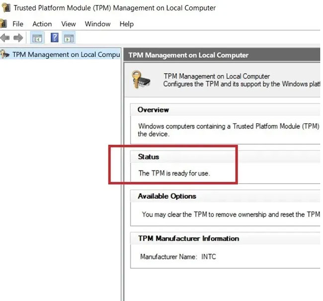Click the blue Help question mark icon

pyautogui.click(x=55, y=37)
